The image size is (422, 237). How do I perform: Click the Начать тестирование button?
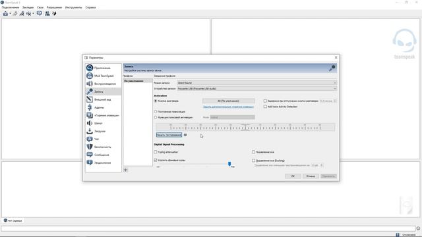pyautogui.click(x=169, y=135)
